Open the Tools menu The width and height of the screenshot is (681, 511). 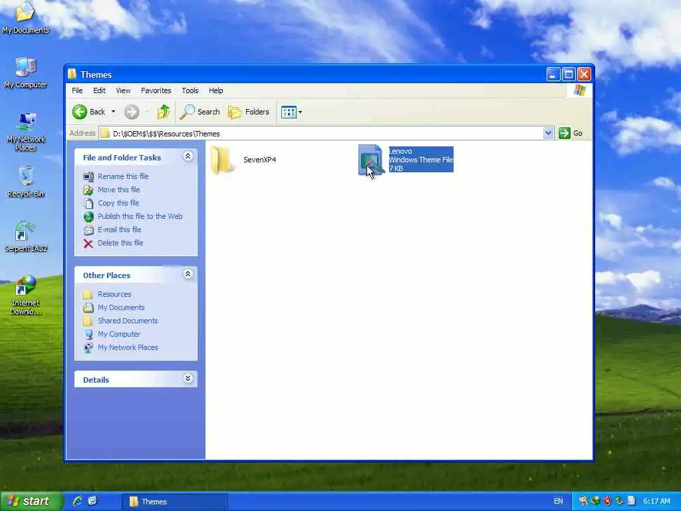pos(190,90)
